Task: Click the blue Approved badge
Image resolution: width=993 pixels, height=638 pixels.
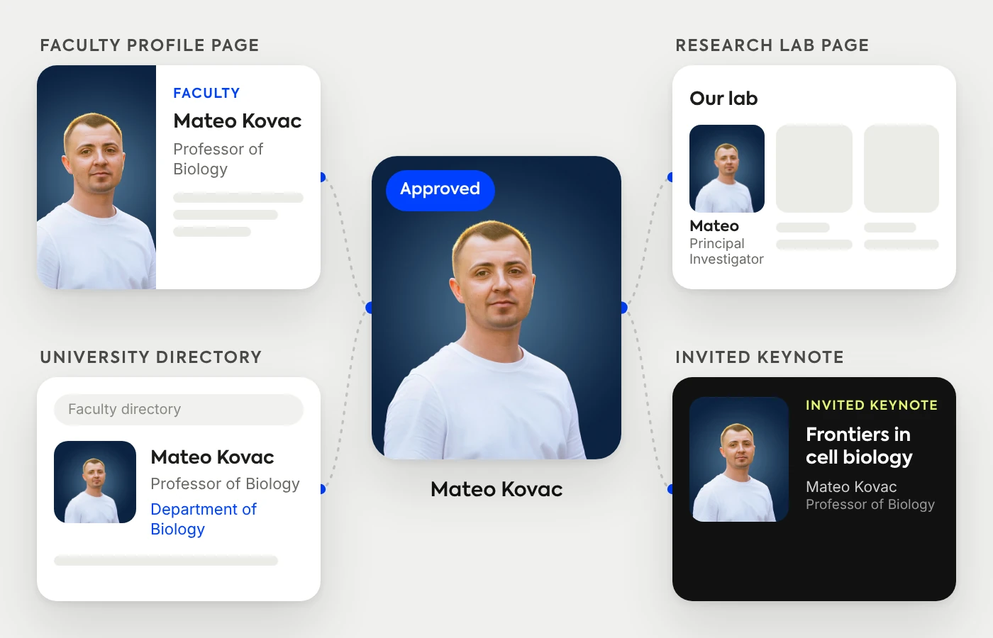Action: pyautogui.click(x=440, y=190)
